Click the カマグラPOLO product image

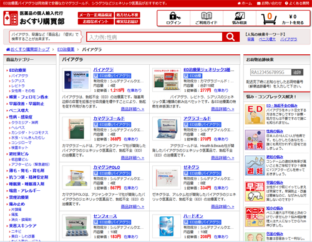pos(76,178)
